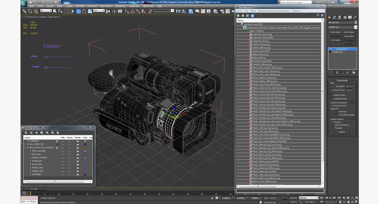The height and width of the screenshot is (204, 378).
Task: Toggle the Percent Snap icon
Action: [138, 11]
